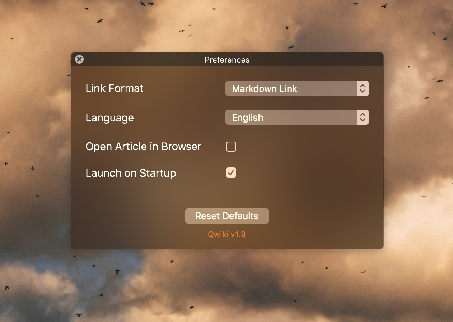Uncheck the Launch on Startup checkbox
Viewport: 453px width, 322px height.
(x=231, y=172)
